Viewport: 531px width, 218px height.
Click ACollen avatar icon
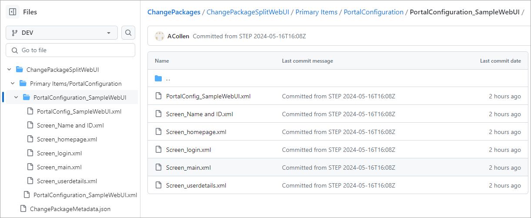(x=160, y=36)
